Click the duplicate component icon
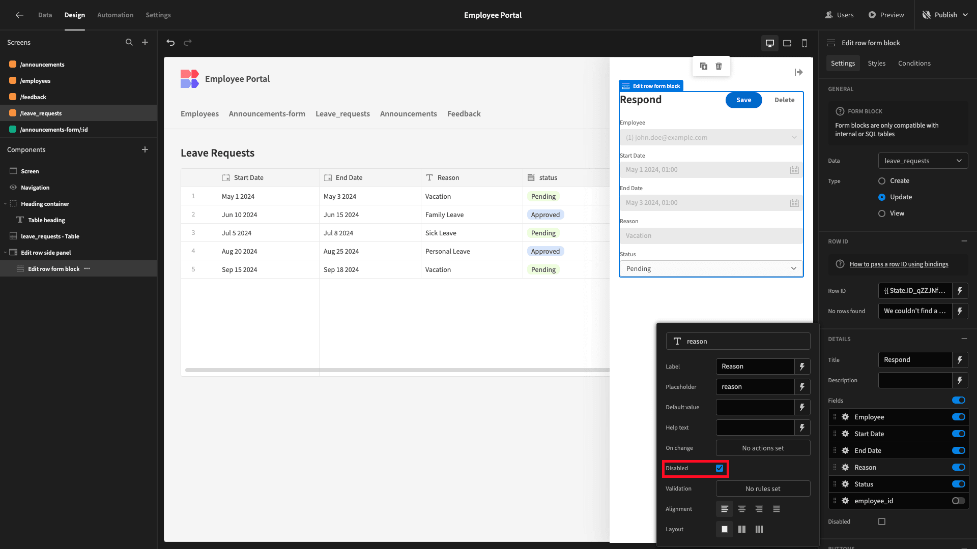 click(704, 66)
